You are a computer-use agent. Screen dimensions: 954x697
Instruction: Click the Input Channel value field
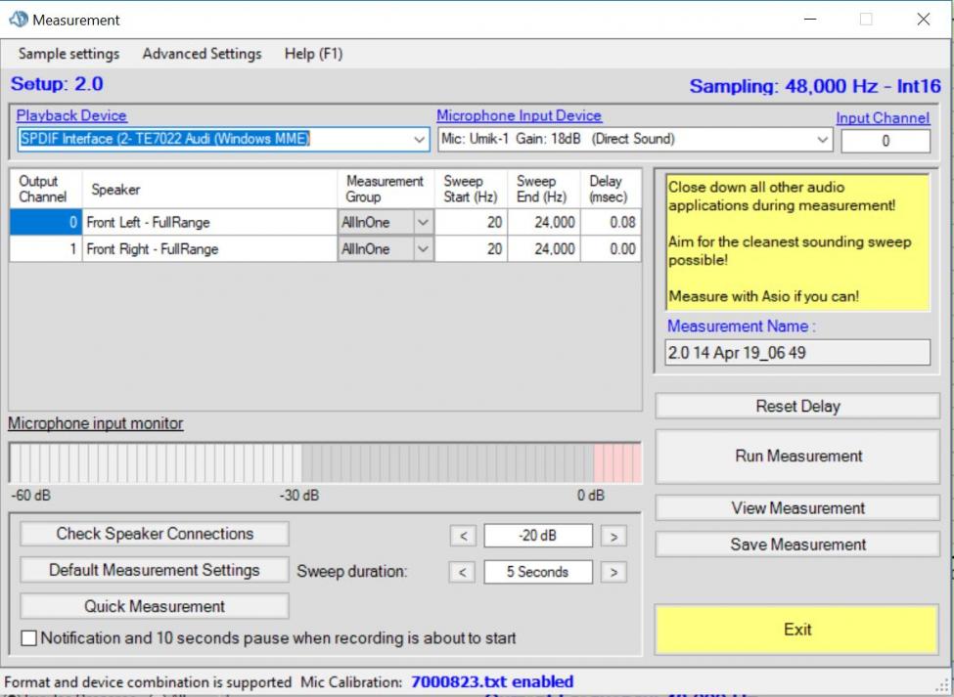pos(886,141)
